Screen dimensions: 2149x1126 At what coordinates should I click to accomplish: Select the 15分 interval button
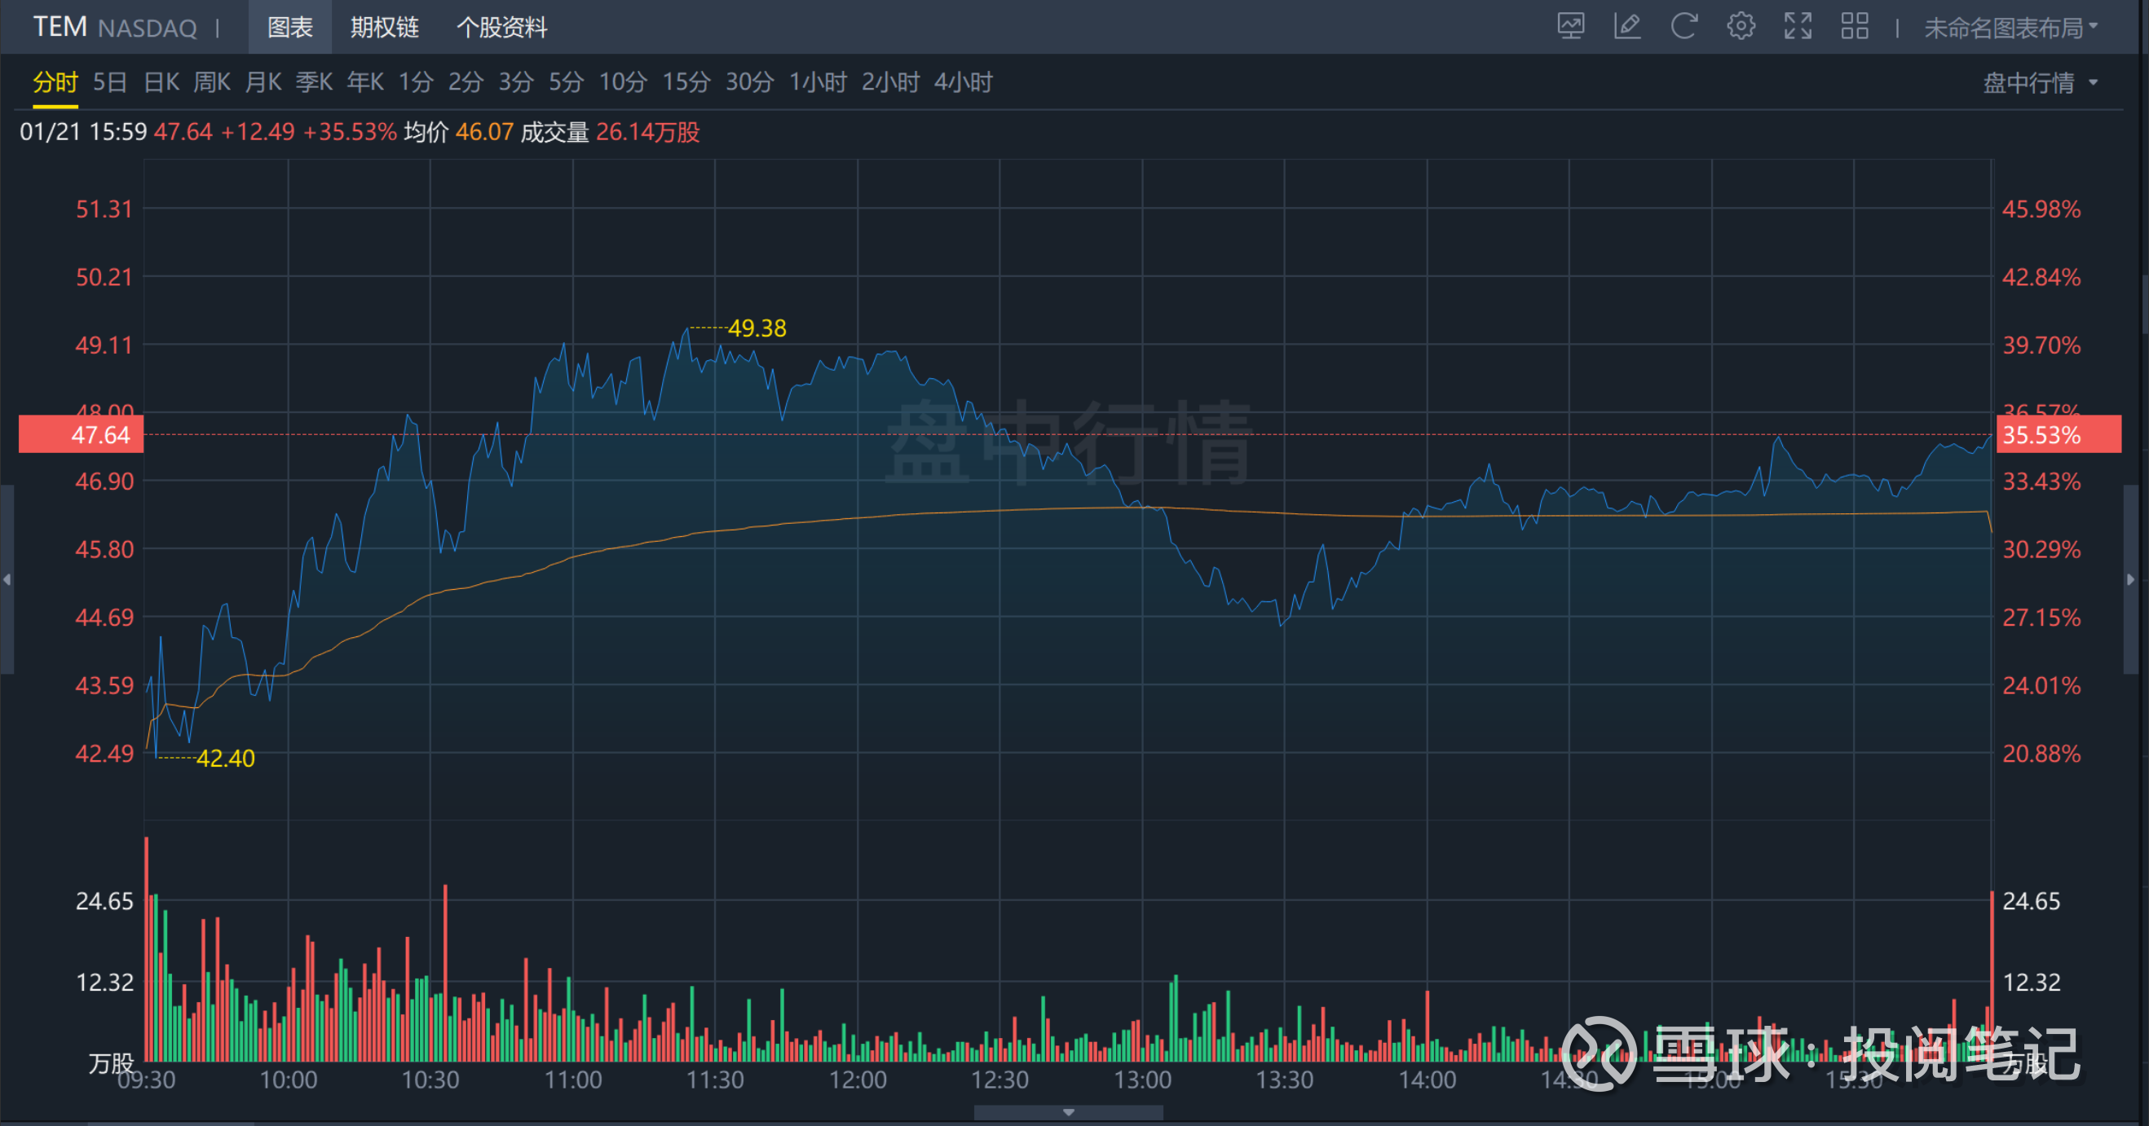[x=686, y=82]
